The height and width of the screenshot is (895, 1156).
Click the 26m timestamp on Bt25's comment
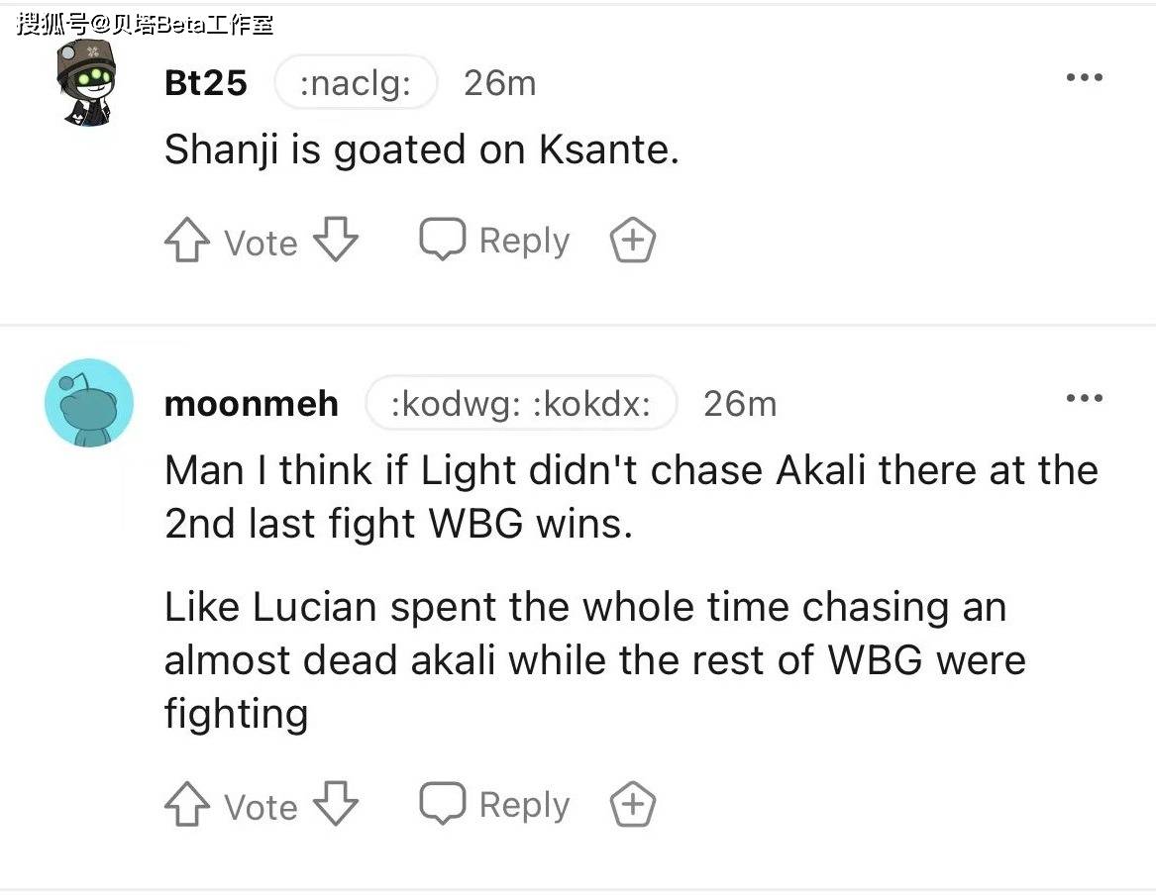(500, 82)
